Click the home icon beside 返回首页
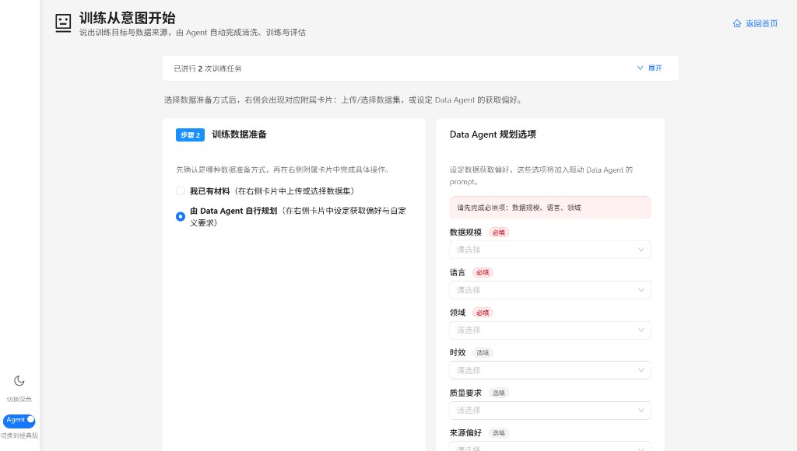797x451 pixels. point(737,23)
